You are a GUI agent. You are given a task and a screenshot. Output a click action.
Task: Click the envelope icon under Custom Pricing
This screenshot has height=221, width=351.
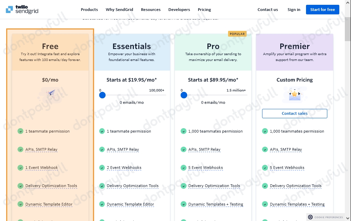(x=294, y=95)
